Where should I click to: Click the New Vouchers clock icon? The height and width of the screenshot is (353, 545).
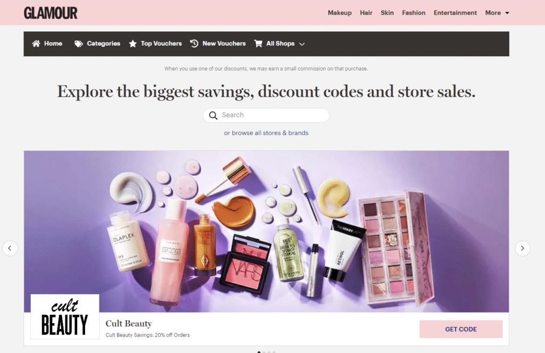click(x=194, y=44)
